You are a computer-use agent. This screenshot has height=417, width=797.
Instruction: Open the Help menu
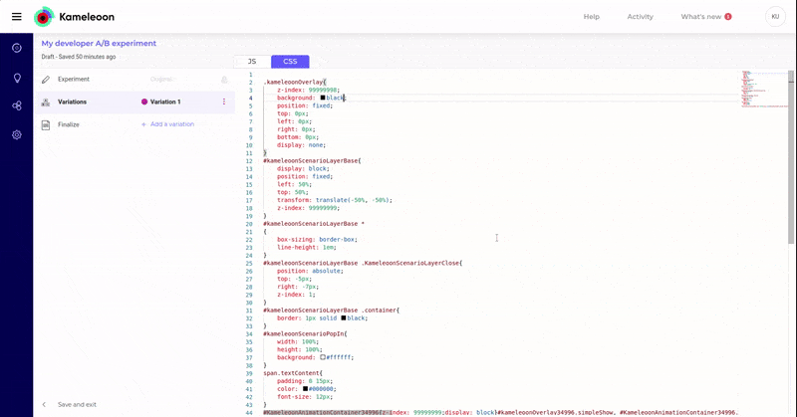591,17
